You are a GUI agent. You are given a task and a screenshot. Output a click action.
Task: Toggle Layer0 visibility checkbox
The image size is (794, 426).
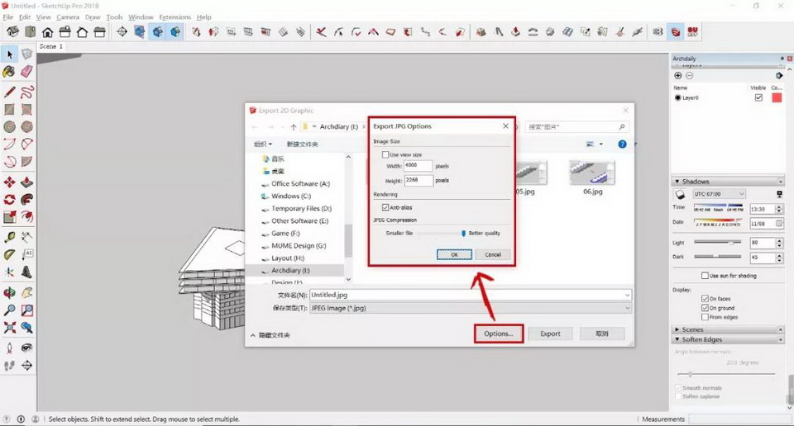coord(758,97)
